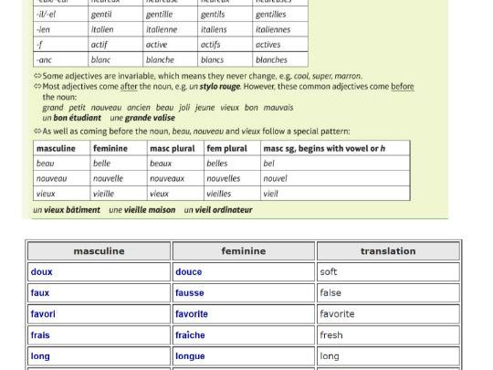Select the word 'faux'
This screenshot has width=493, height=370.
[x=40, y=293]
